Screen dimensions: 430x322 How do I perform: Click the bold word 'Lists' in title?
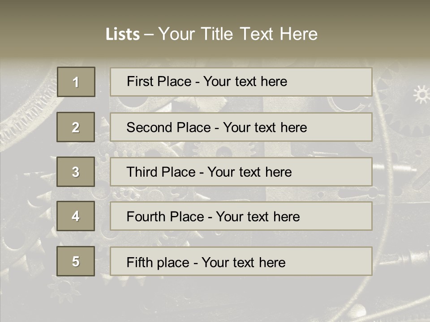[123, 34]
